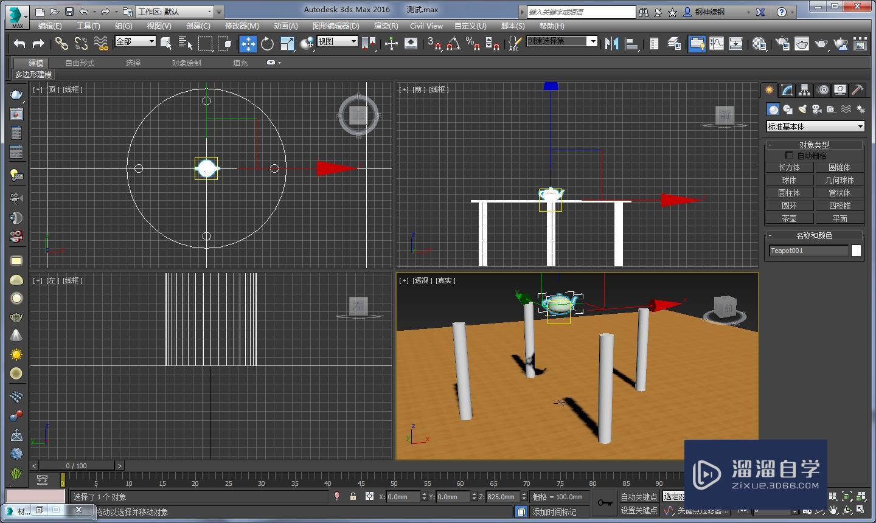Open the 渲染(R) menu
This screenshot has height=523, width=876.
(386, 26)
